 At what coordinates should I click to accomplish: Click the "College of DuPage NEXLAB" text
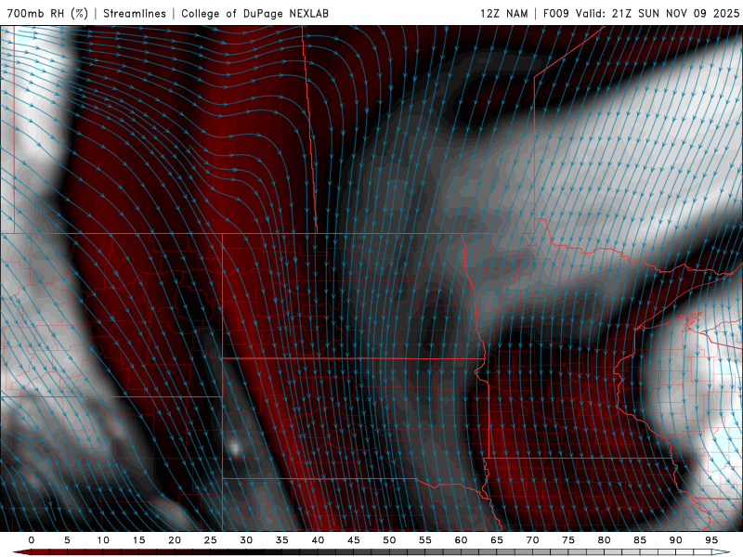coord(254,13)
